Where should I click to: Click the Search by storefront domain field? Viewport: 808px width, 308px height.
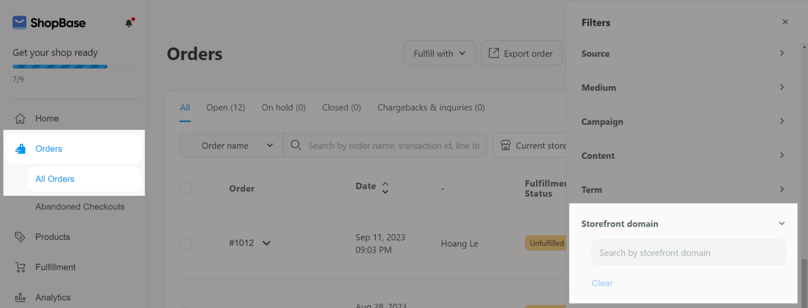click(688, 253)
